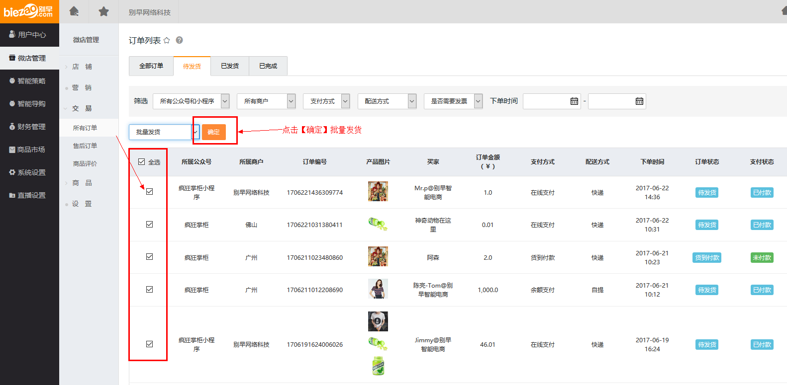The width and height of the screenshot is (787, 385).
Task: Click the 待发货 status badge of first order
Action: (706, 193)
